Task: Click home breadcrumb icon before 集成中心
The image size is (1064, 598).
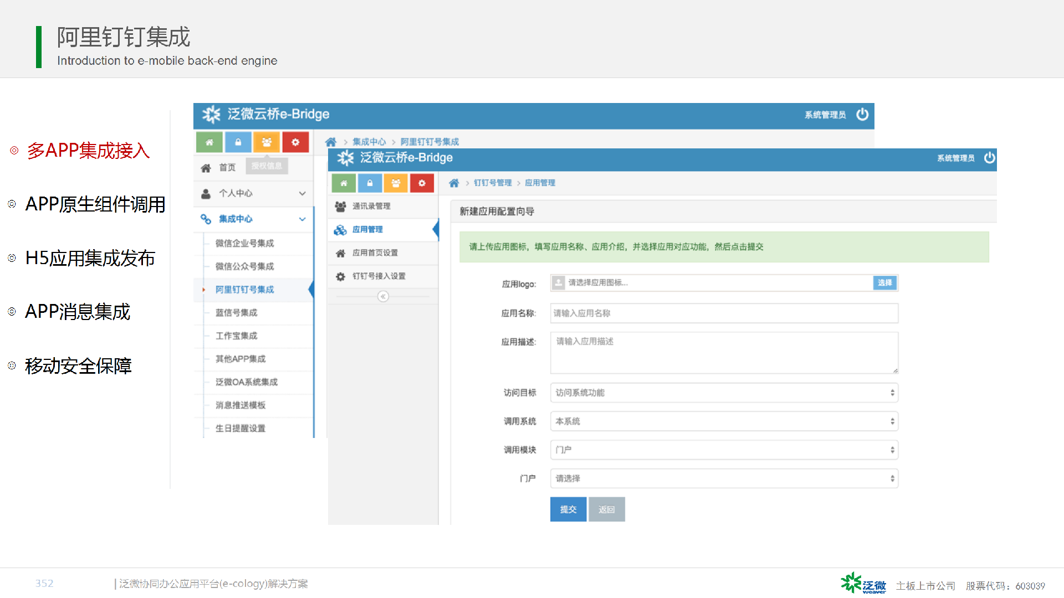Action: pyautogui.click(x=331, y=142)
